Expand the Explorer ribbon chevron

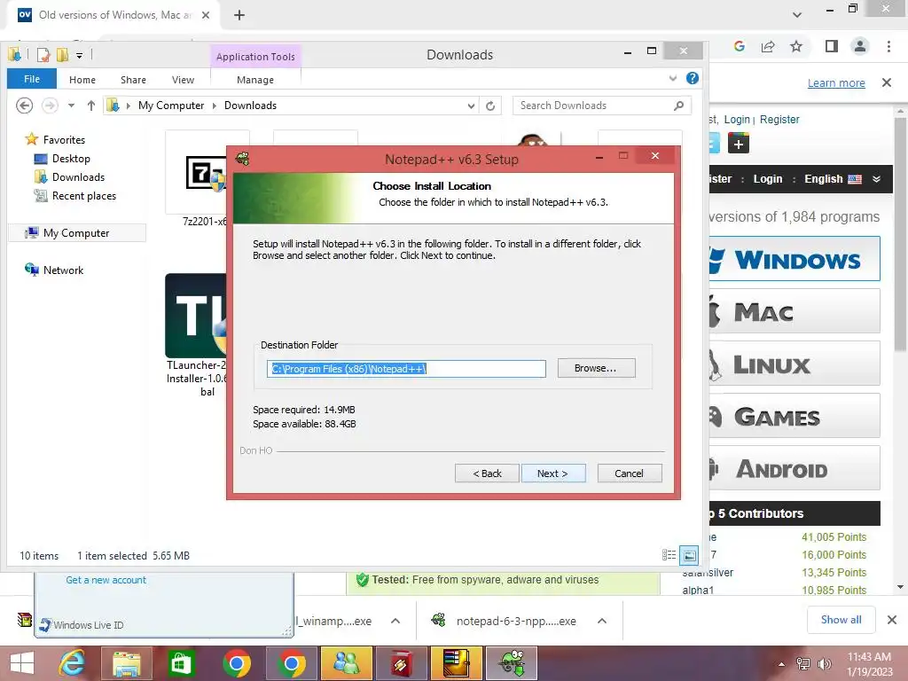(672, 78)
